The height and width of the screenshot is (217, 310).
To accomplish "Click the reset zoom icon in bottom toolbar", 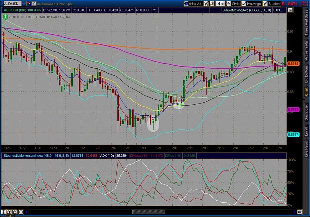I will [21, 212].
